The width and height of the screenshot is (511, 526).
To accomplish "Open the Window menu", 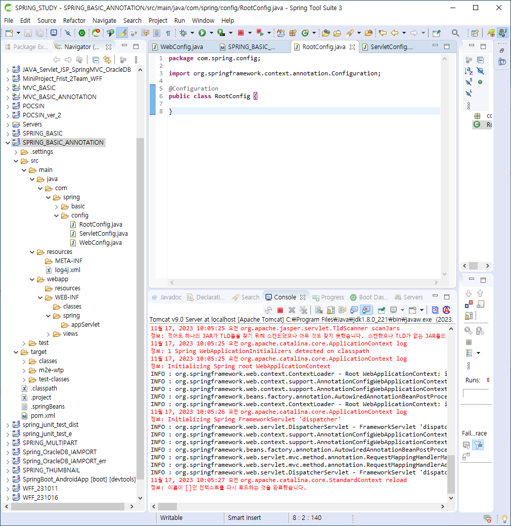I will click(x=203, y=20).
